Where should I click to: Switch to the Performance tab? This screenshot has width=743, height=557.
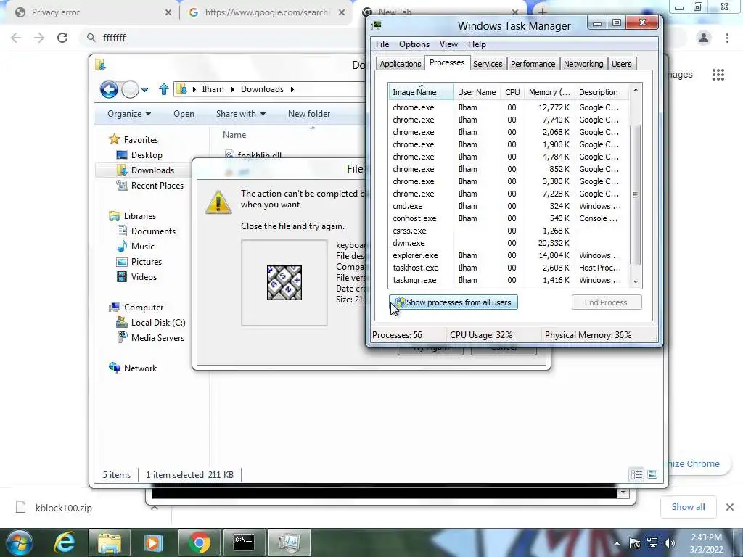pyautogui.click(x=533, y=64)
